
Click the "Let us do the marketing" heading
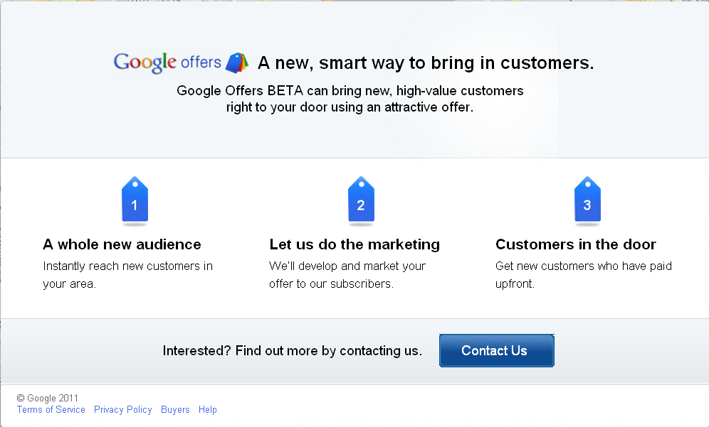pyautogui.click(x=354, y=244)
